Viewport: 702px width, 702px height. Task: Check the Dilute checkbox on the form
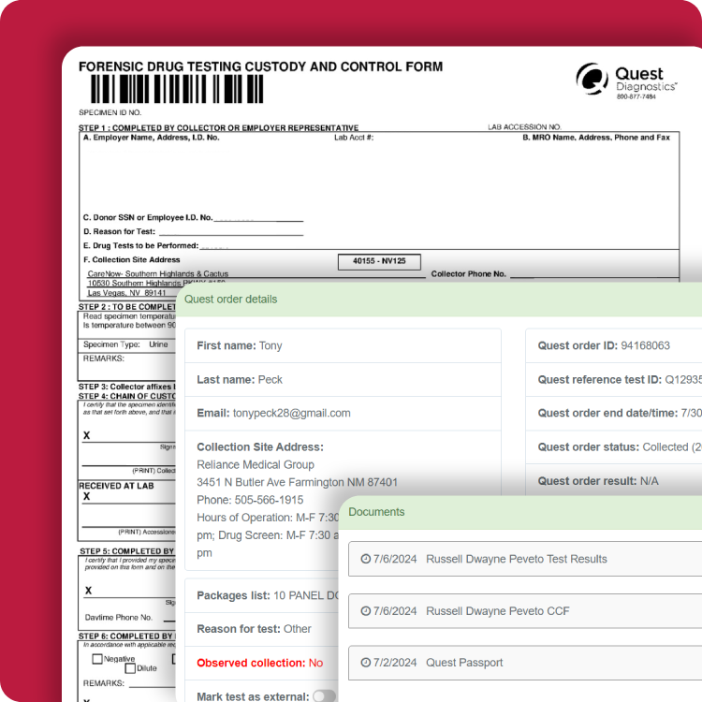point(130,668)
